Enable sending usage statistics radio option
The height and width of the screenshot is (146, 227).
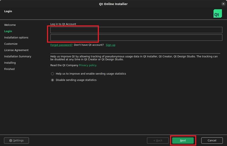pyautogui.click(x=52, y=74)
